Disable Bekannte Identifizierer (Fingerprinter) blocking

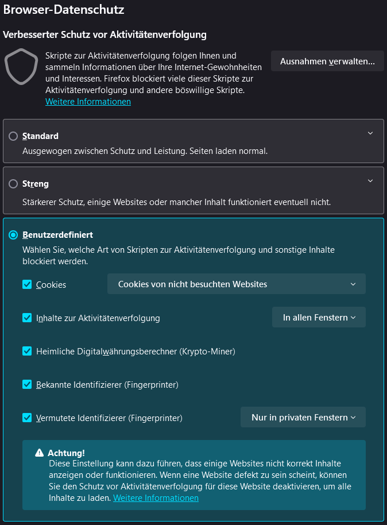pos(26,384)
